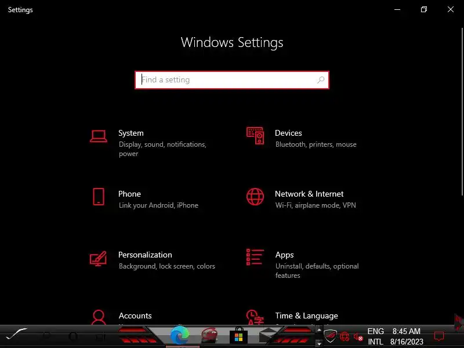464x348 pixels.
Task: Open the Time & Language clock icon
Action: [255, 317]
